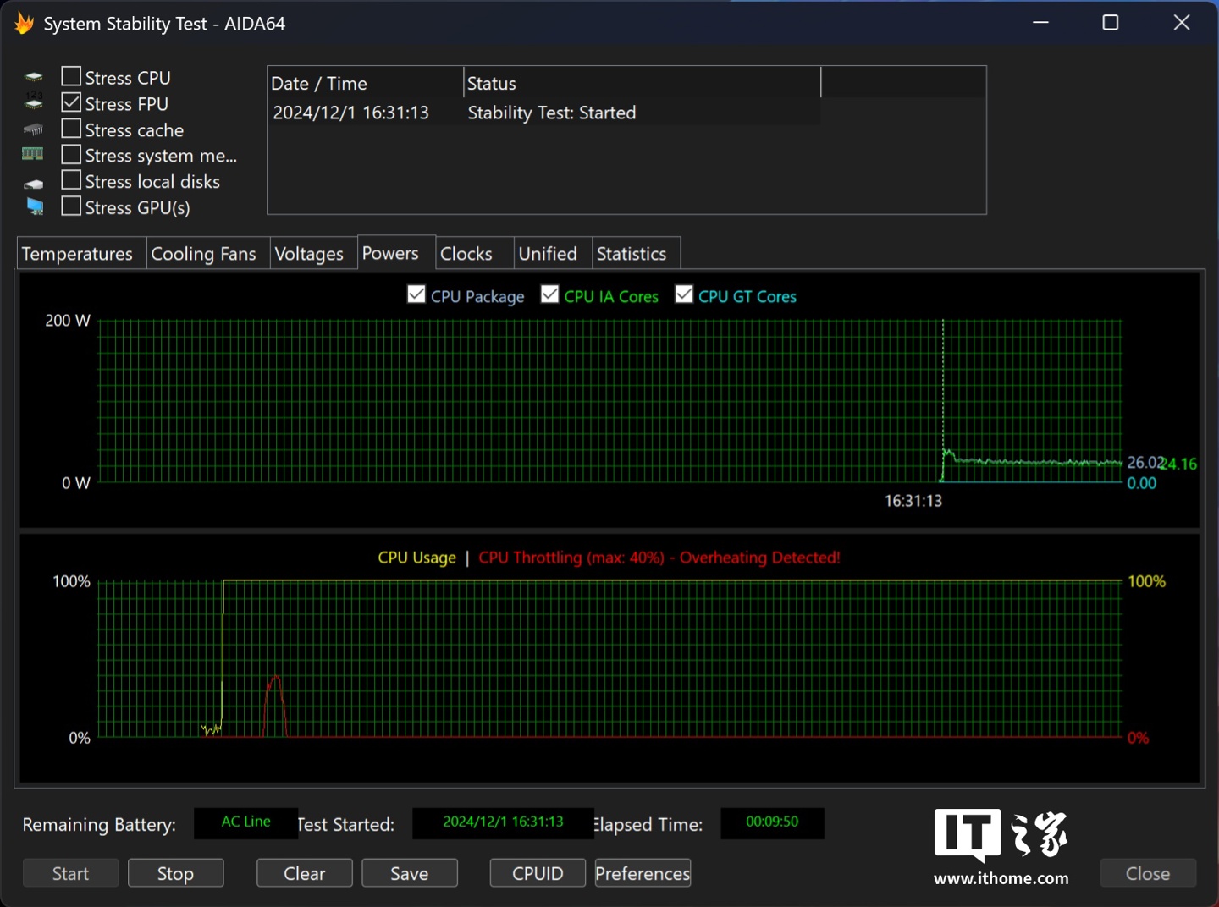Click the CPU chip icon beside Stress CPU
The height and width of the screenshot is (907, 1219).
click(x=34, y=77)
